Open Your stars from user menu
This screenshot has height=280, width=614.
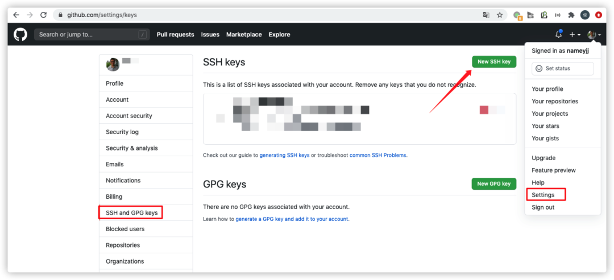pos(563,126)
